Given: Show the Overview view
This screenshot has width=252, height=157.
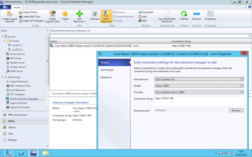Looking at the screenshot, I should click(x=95, y=16).
